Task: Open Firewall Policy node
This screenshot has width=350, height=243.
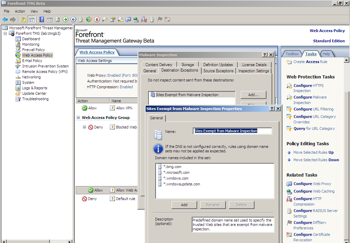Action: [x=33, y=50]
